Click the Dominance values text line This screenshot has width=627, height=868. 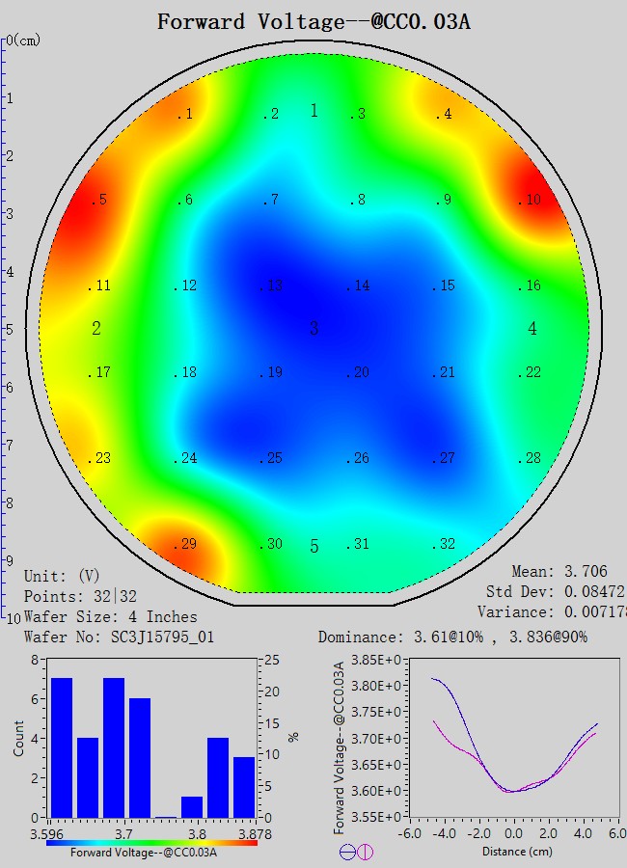452,637
